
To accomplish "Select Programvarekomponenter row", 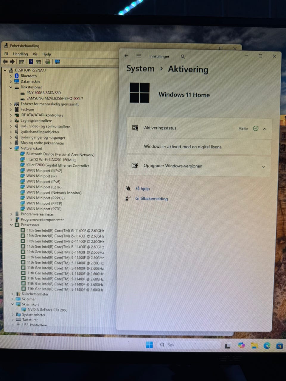I will pos(42,220).
